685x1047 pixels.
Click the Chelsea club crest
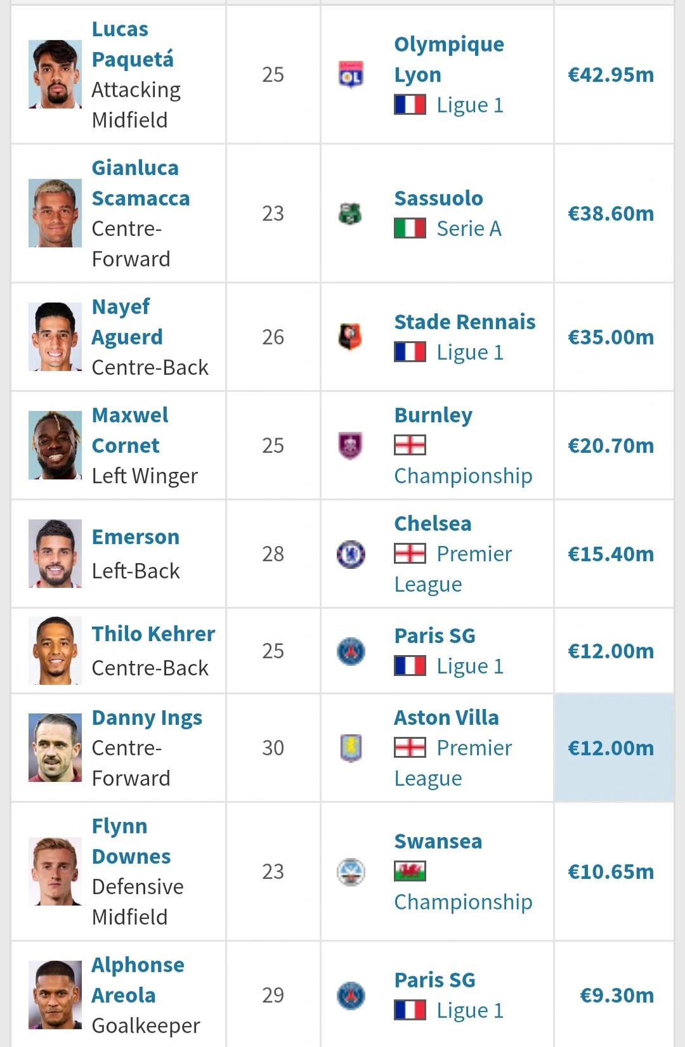coord(351,554)
